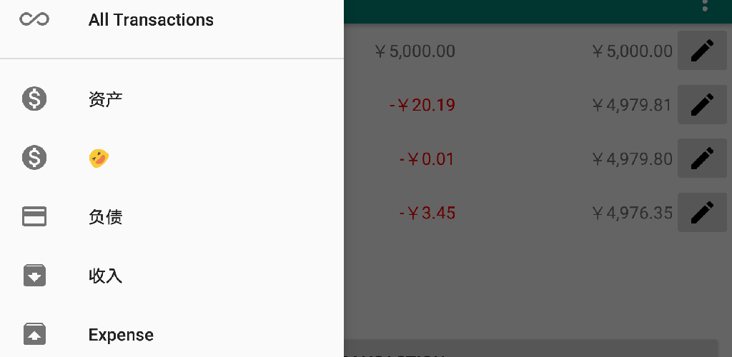The image size is (732, 357).
Task: Tap pencil button for the -¥3.45 transaction
Action: (x=702, y=212)
